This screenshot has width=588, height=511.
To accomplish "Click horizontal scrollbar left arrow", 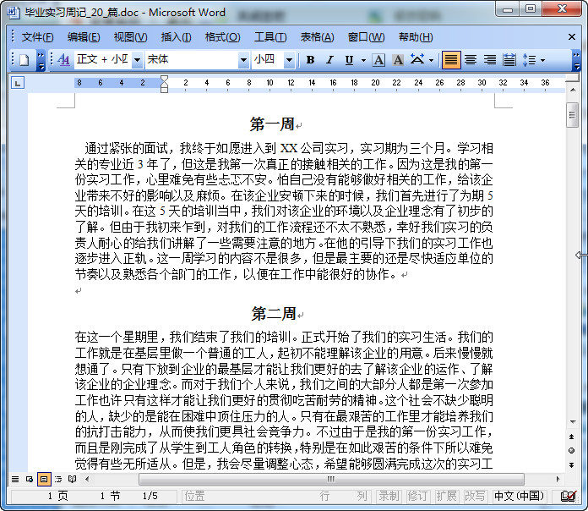I will (x=87, y=479).
